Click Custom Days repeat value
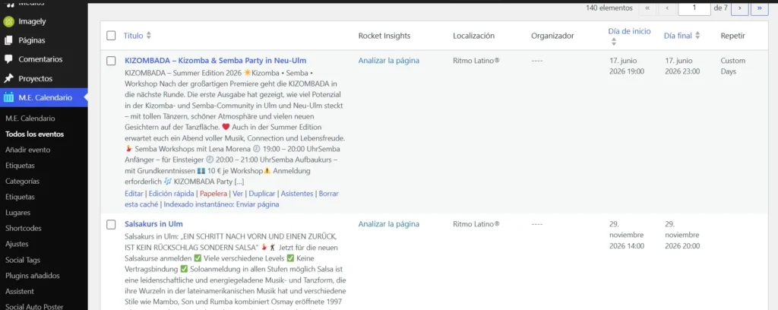778x310 pixels. tap(733, 66)
